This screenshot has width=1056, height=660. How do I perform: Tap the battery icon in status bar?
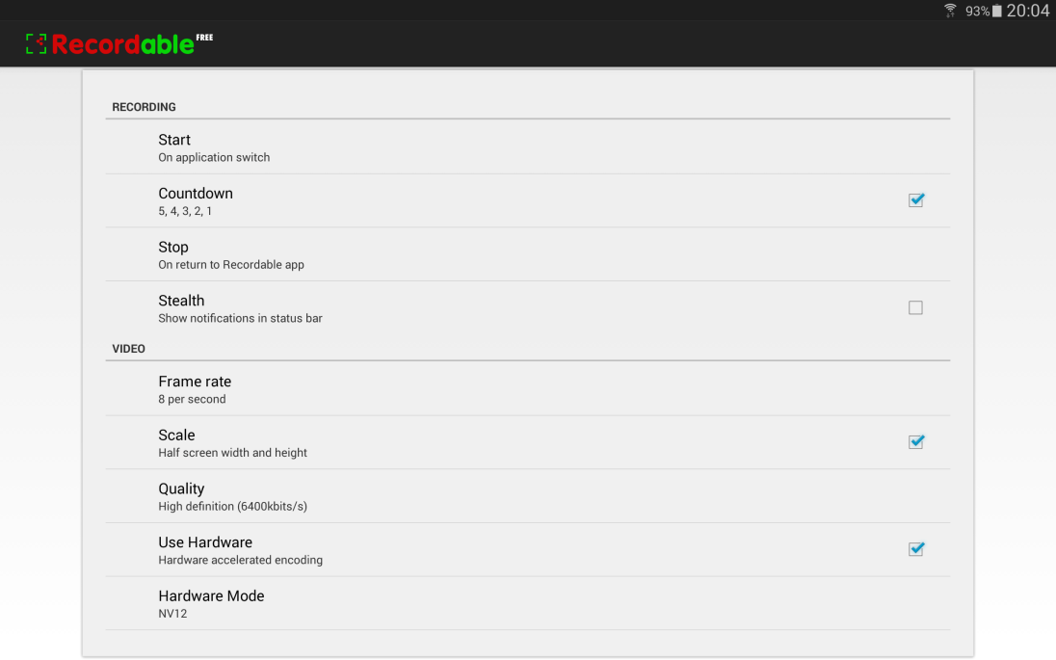pos(996,11)
